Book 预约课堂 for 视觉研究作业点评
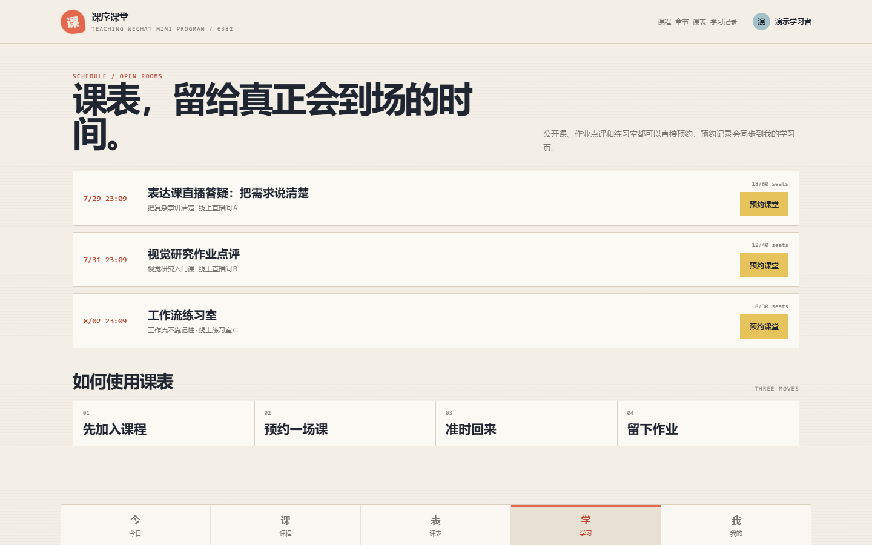 (764, 265)
